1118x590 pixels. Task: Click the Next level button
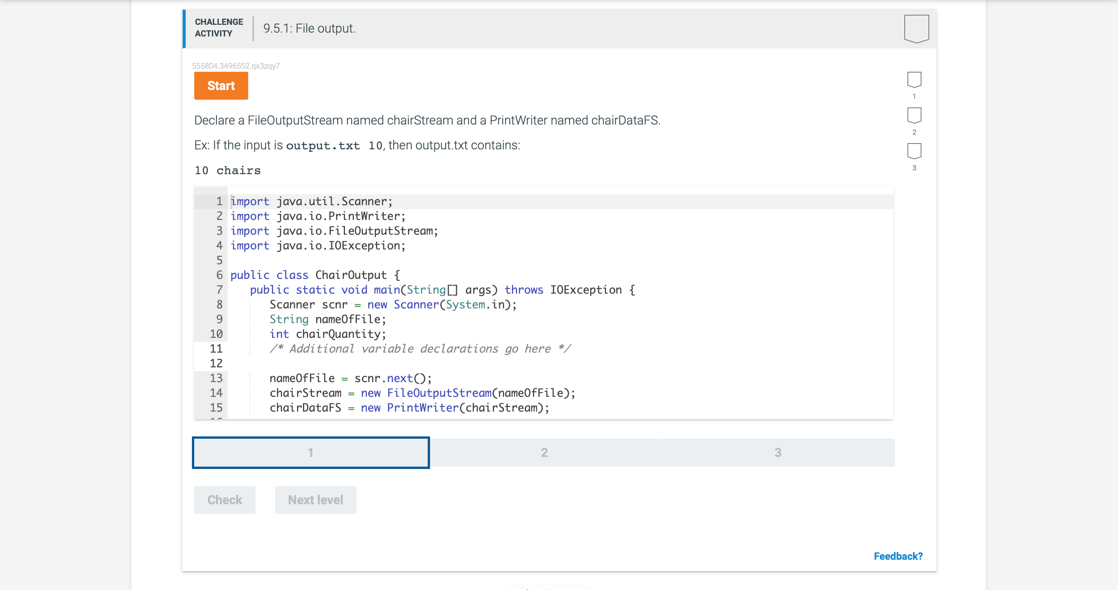(x=315, y=499)
